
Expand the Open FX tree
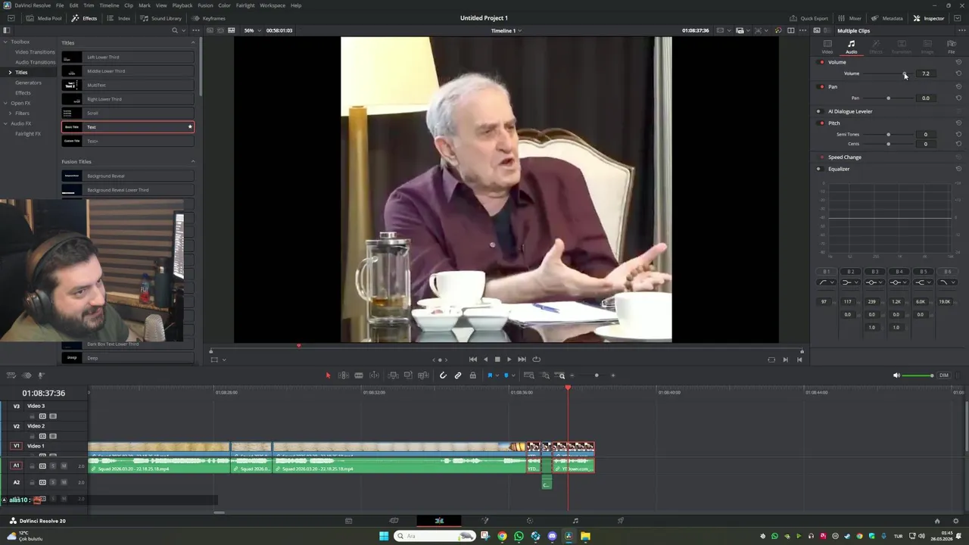click(x=5, y=103)
